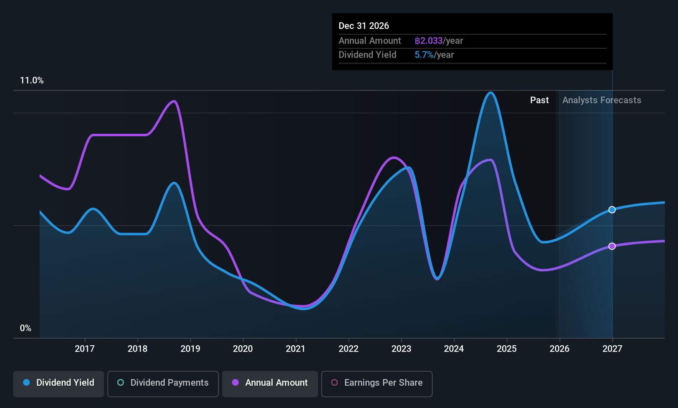Screen dimensions: 678x408
Task: Click the purple forecast marker on amount line
Action: (612, 246)
